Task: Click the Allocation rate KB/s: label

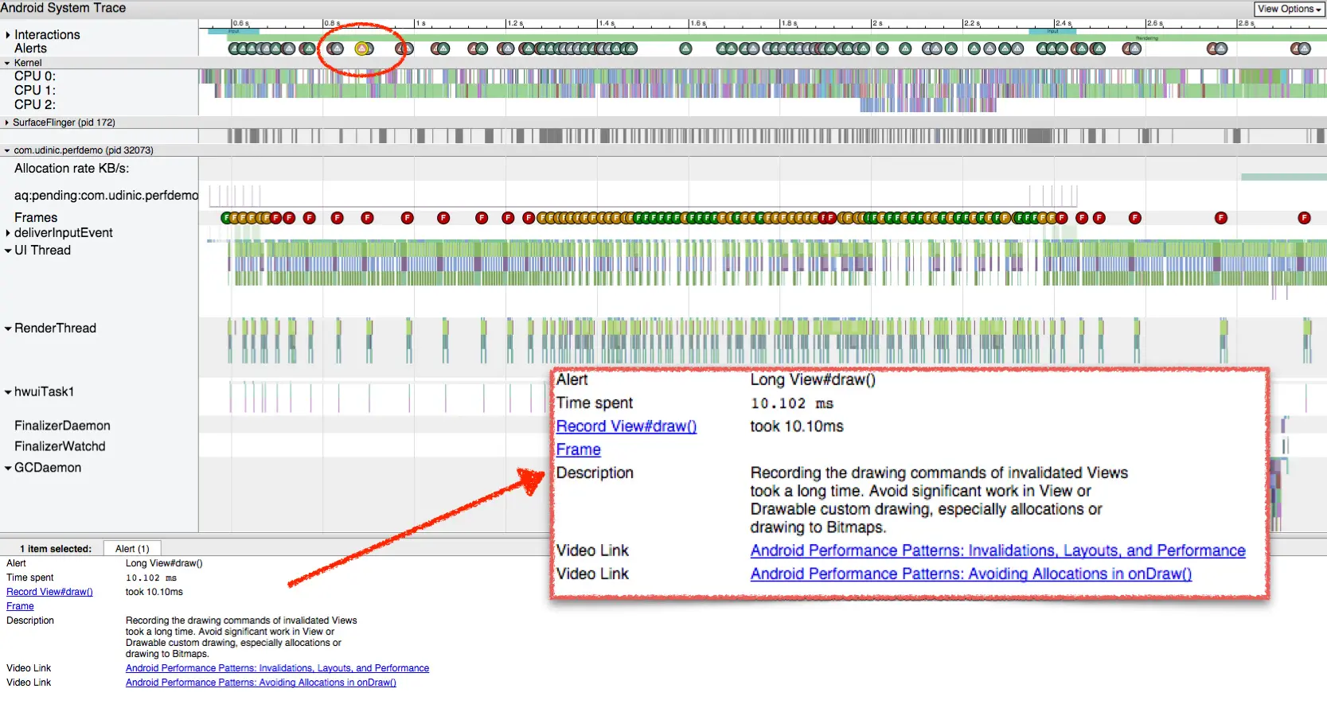Action: pos(72,169)
